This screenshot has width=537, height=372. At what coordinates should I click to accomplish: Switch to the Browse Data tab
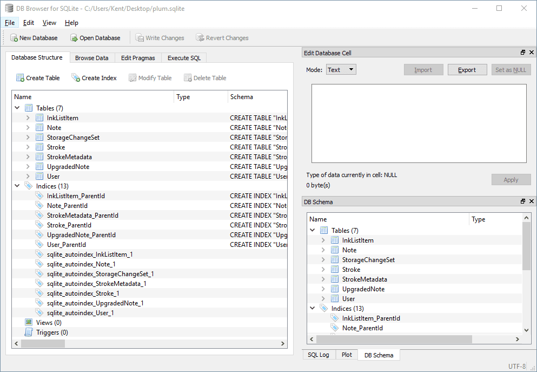pyautogui.click(x=92, y=58)
